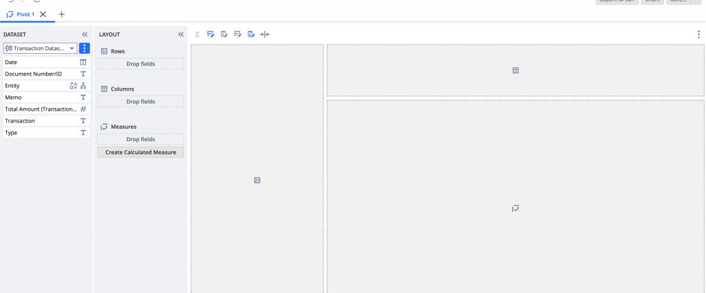This screenshot has height=293, width=706.
Task: Click the Rows section icon in Layout
Action: point(104,51)
